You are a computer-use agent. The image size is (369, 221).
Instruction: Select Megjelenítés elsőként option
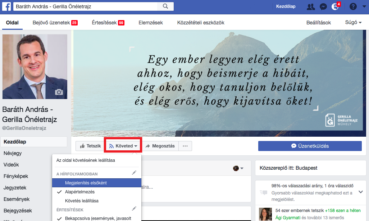[97, 183]
